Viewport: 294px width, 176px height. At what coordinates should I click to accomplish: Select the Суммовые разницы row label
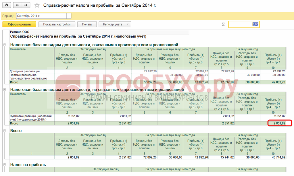(x=31, y=118)
